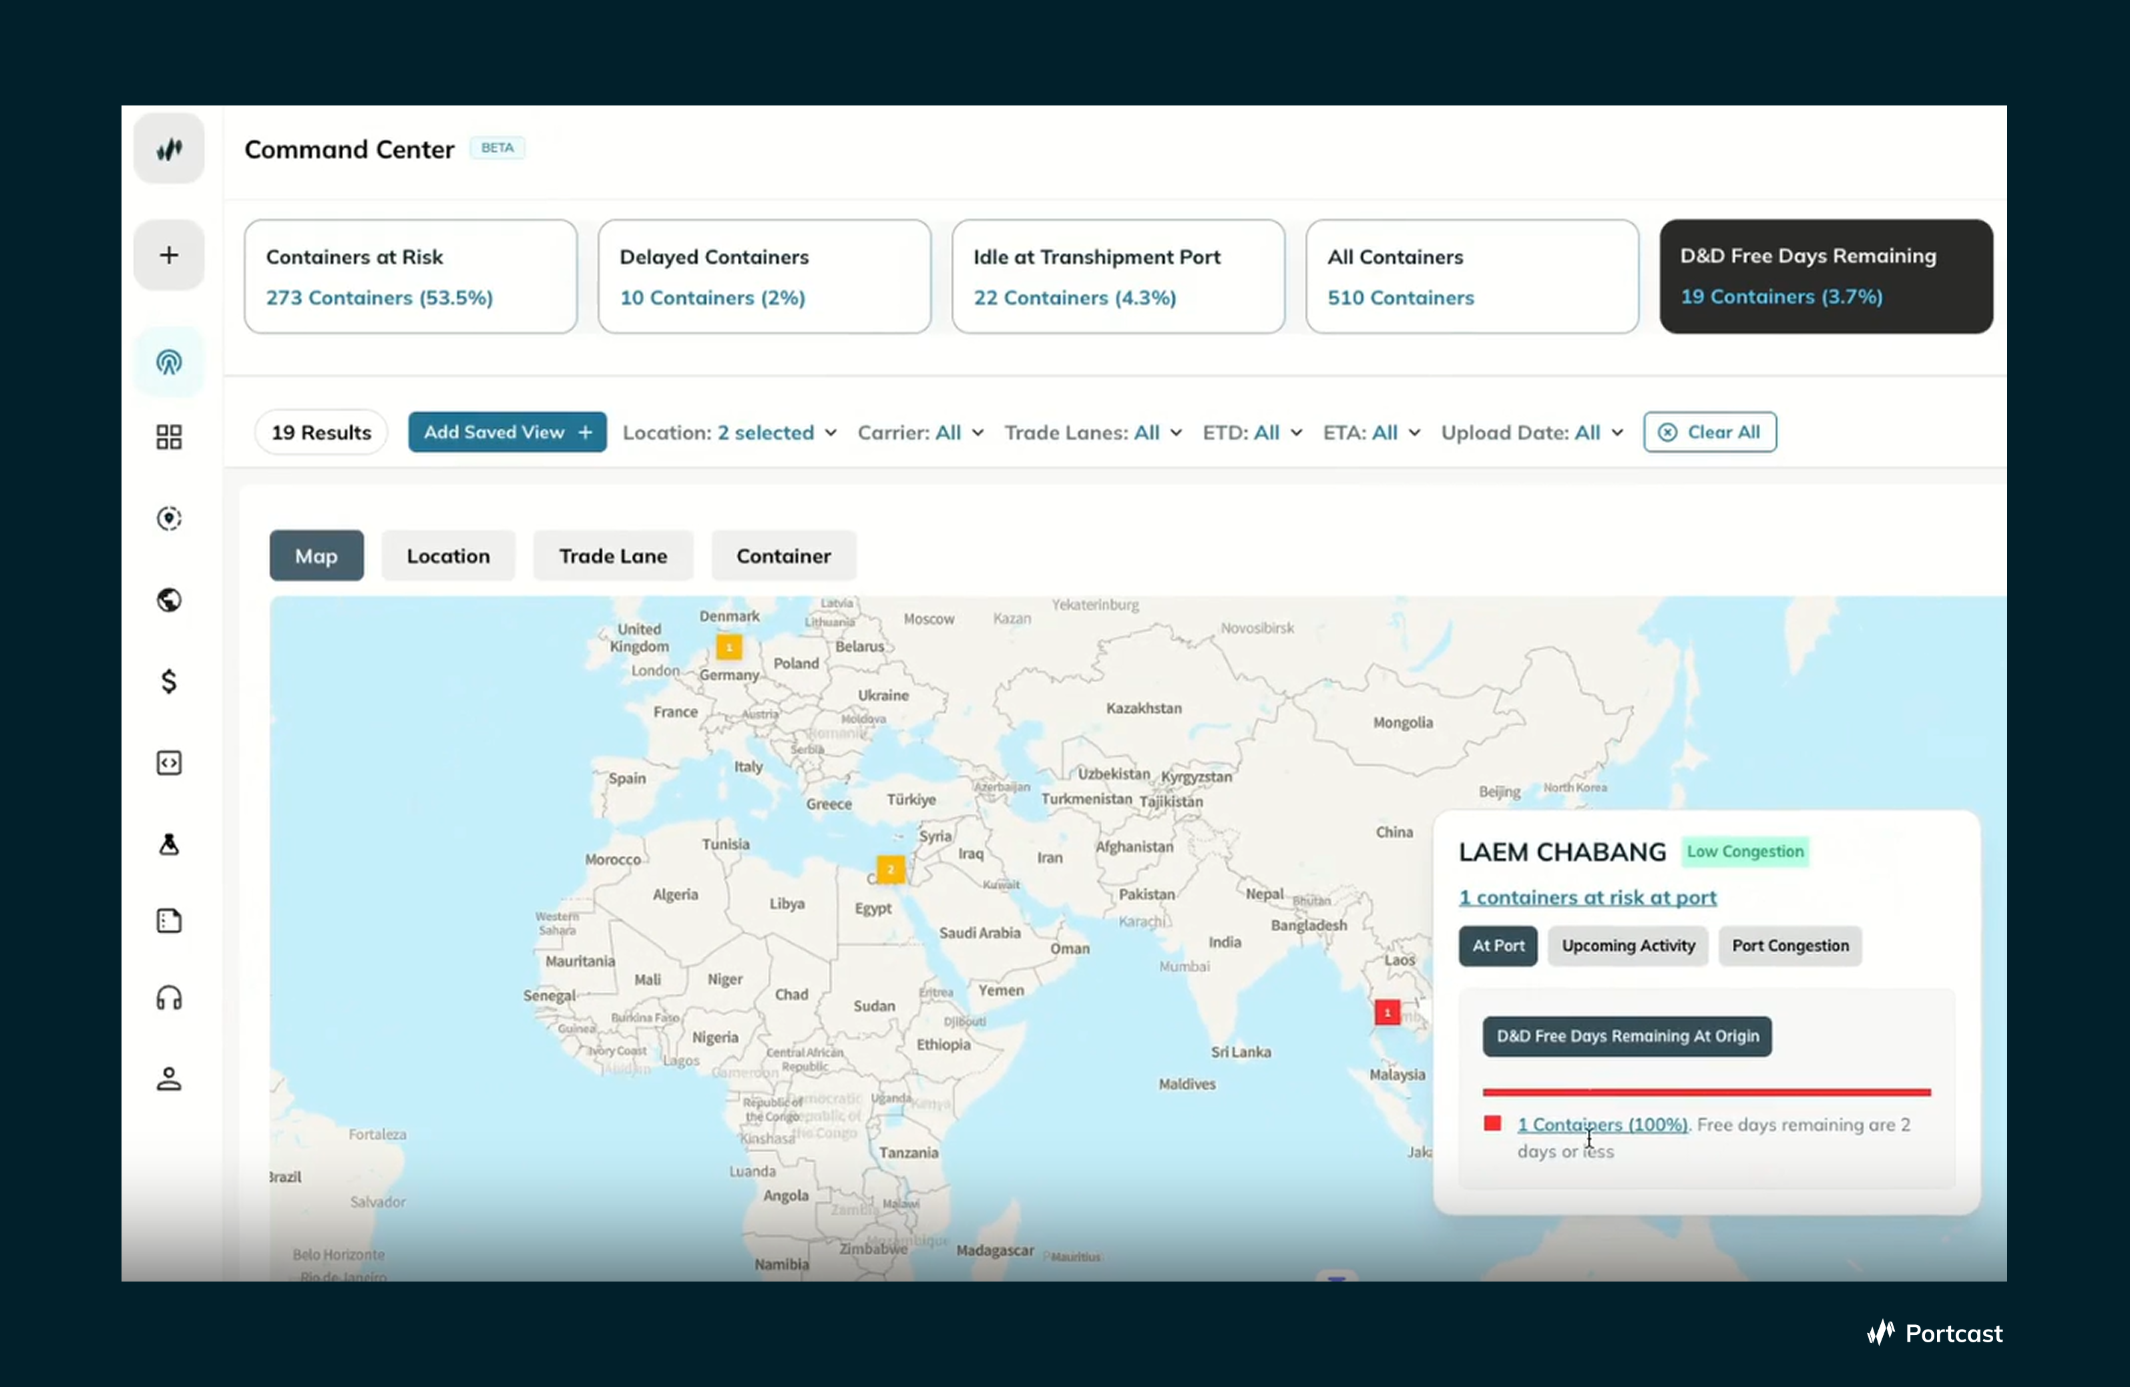
Task: Switch to the Trade Lane tab
Action: click(x=613, y=555)
